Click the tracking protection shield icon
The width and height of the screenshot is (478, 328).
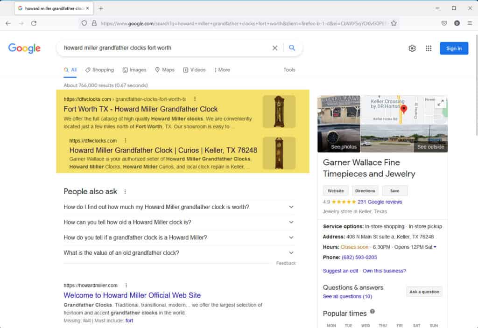pos(84,23)
